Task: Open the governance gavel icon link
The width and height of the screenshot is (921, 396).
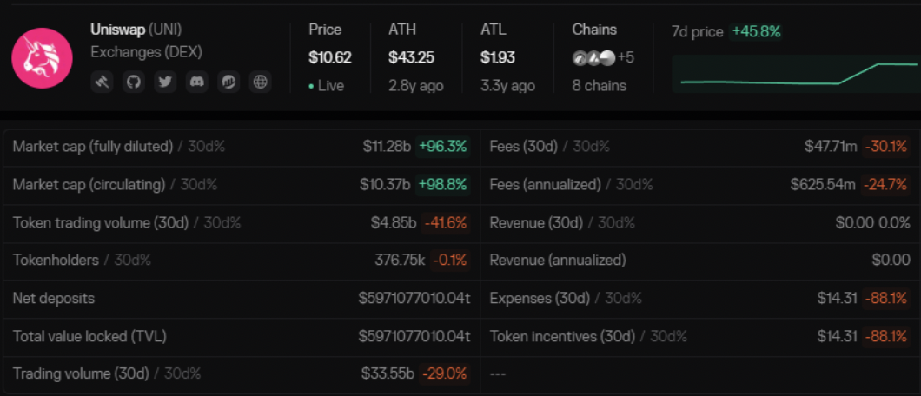Action: pos(103,82)
